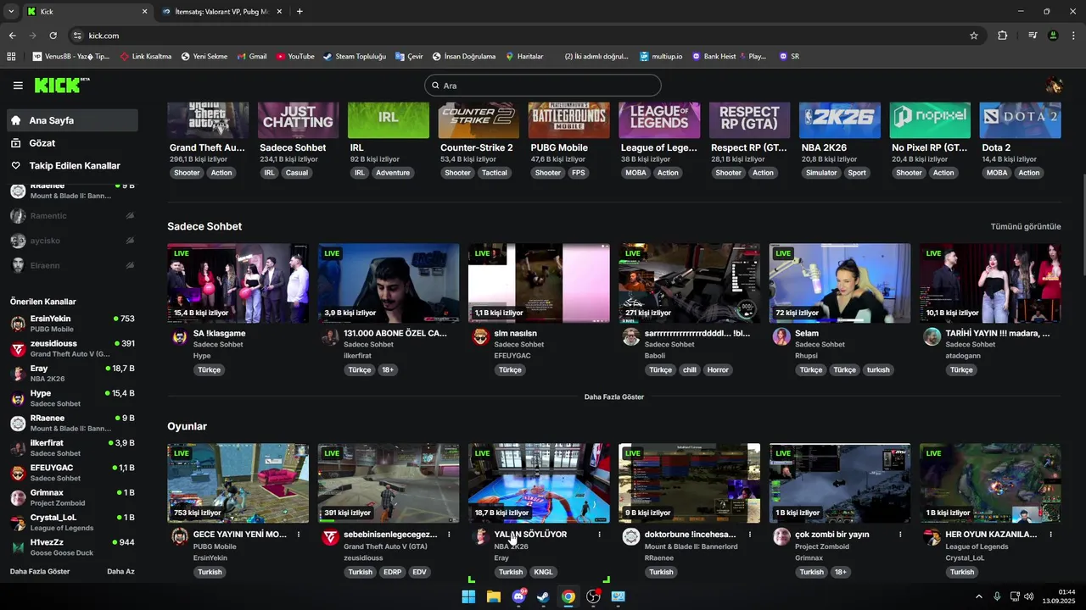Open Windows Start menu
Image resolution: width=1086 pixels, height=610 pixels.
click(x=468, y=596)
